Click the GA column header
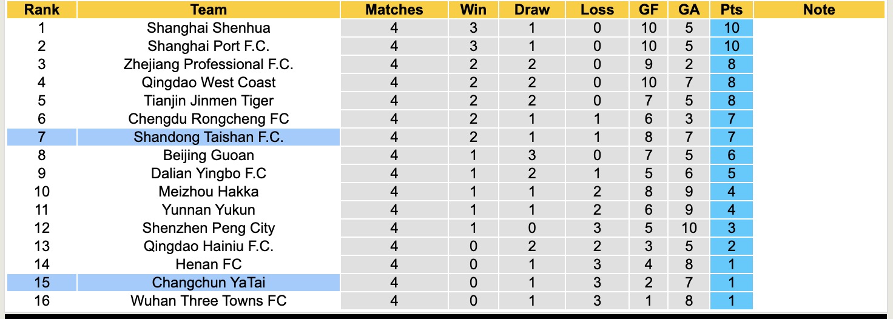Image resolution: width=893 pixels, height=319 pixels. pyautogui.click(x=689, y=10)
